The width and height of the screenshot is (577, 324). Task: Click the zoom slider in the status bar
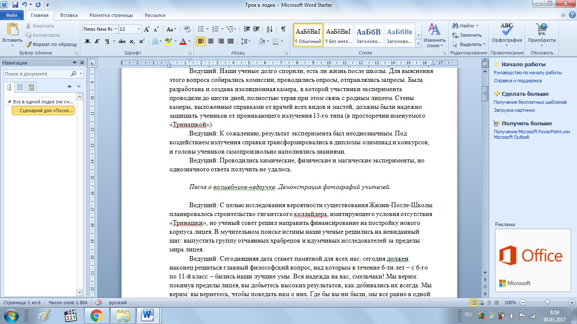click(548, 302)
